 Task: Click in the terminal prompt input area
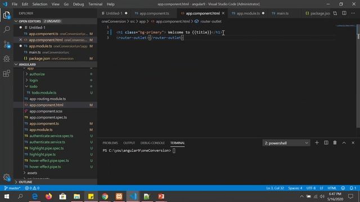tap(174, 150)
